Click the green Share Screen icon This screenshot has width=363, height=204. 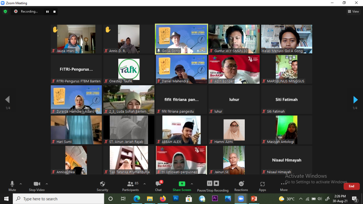(182, 184)
